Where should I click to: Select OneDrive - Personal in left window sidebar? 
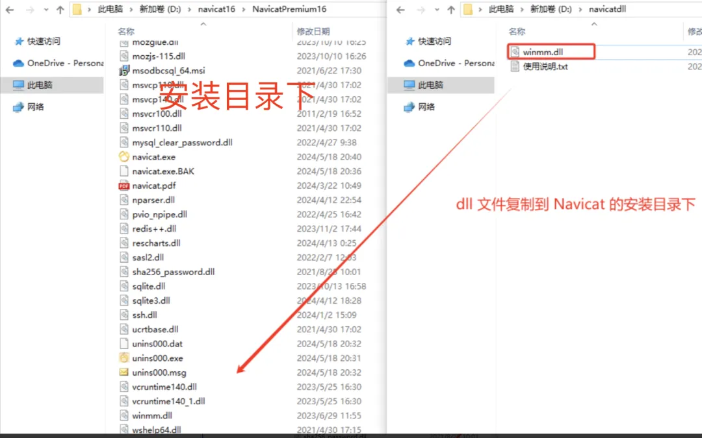coord(58,63)
